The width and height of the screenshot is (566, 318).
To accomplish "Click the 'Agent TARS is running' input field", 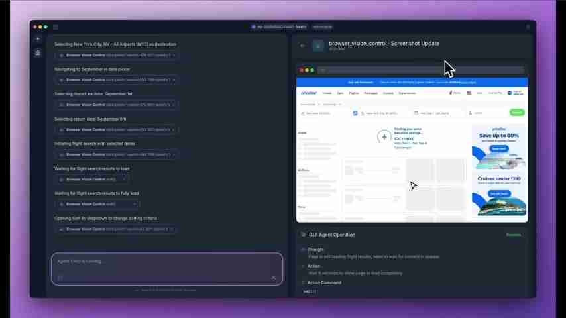I will click(x=167, y=268).
